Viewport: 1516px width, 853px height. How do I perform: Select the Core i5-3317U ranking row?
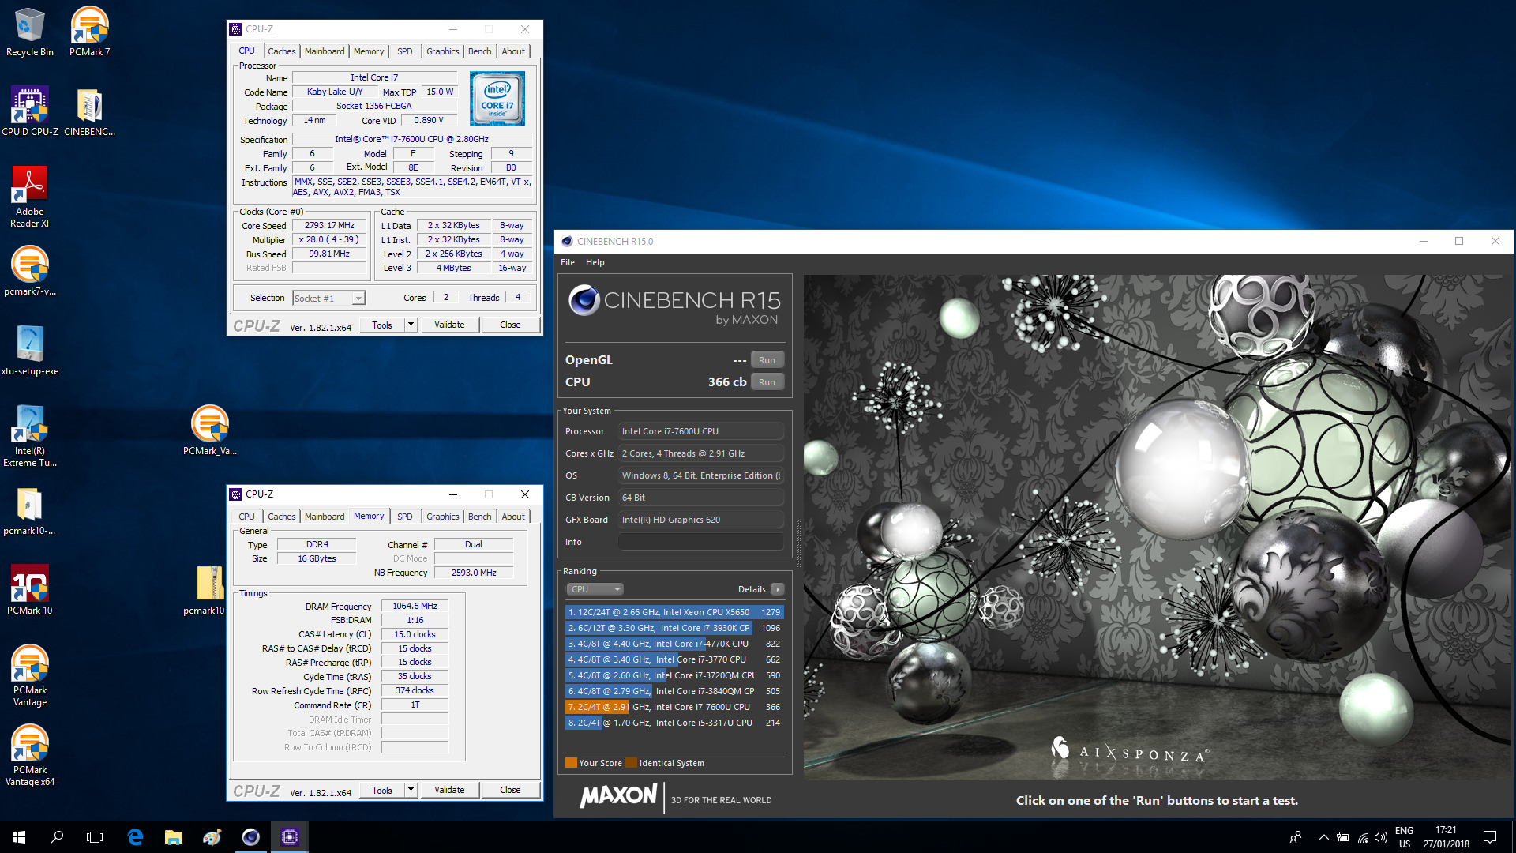(674, 723)
